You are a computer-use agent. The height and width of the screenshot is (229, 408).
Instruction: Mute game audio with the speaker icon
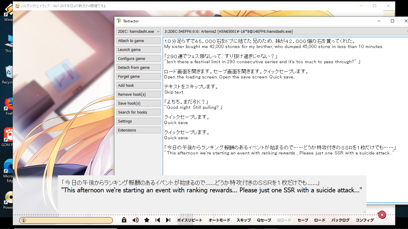135,220
